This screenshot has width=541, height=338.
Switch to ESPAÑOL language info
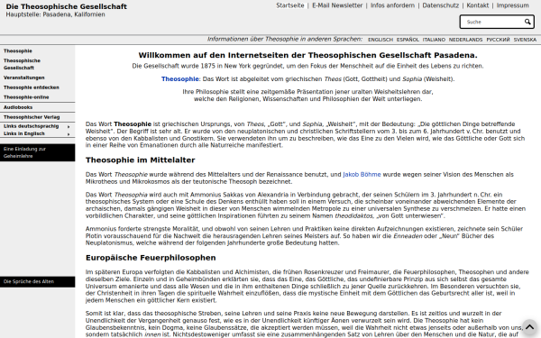pyautogui.click(x=408, y=40)
